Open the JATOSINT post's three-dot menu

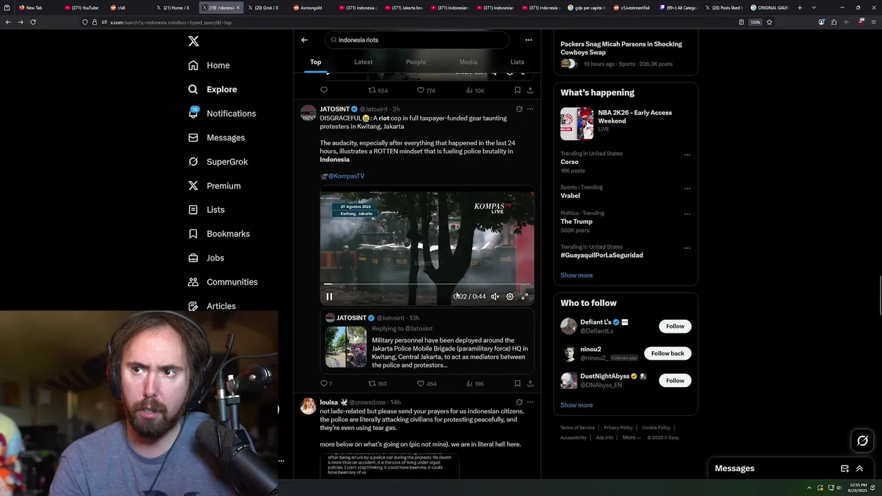(530, 109)
